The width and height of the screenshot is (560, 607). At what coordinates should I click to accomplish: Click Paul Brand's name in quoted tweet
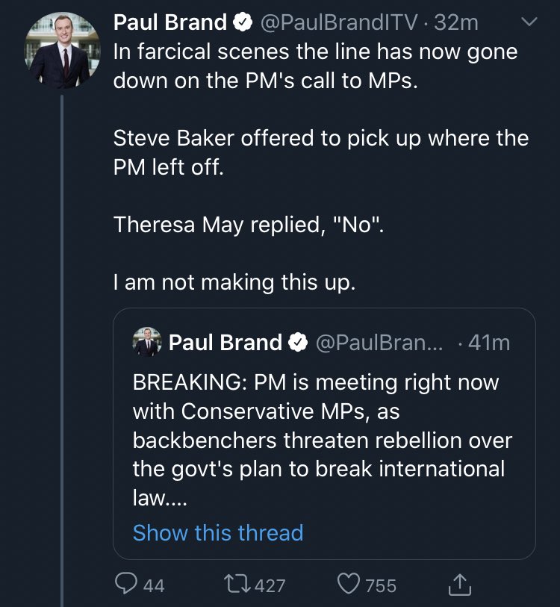click(x=225, y=343)
